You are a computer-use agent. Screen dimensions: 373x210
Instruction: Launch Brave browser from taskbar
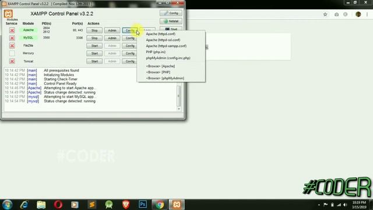pos(126,205)
